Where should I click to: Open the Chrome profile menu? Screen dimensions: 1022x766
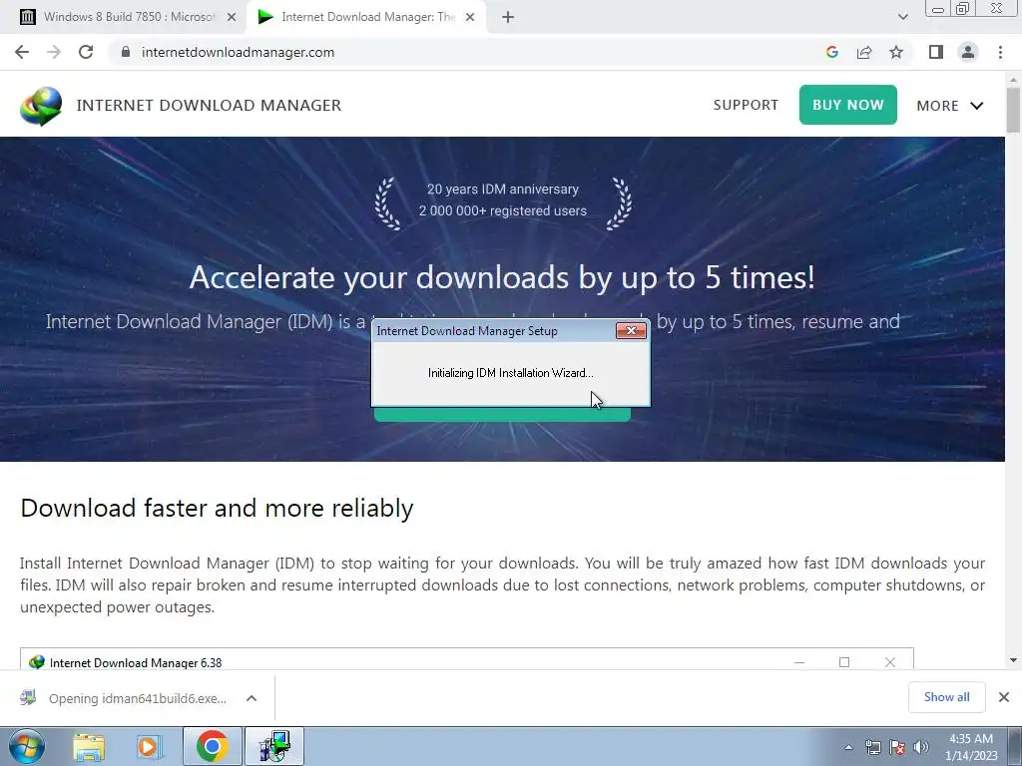968,52
